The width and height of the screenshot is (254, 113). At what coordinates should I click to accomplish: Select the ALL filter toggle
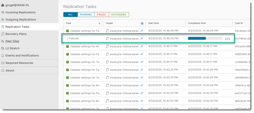tap(70, 14)
